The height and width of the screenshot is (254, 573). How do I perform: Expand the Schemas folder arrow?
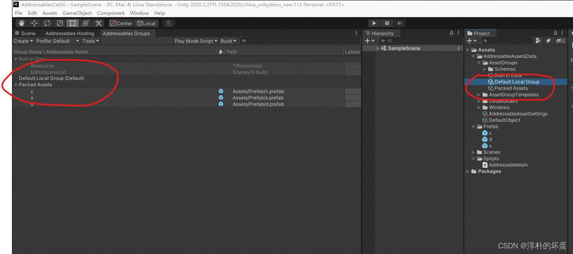485,69
